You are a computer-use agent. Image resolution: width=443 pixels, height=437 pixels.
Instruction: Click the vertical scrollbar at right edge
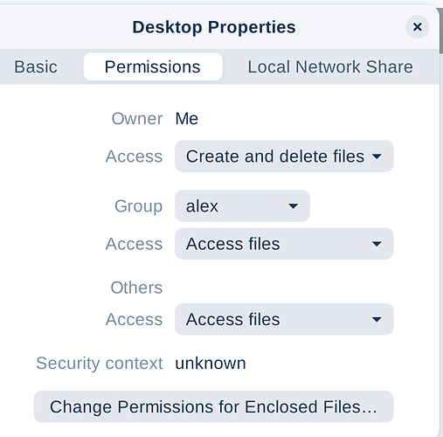pos(441,31)
